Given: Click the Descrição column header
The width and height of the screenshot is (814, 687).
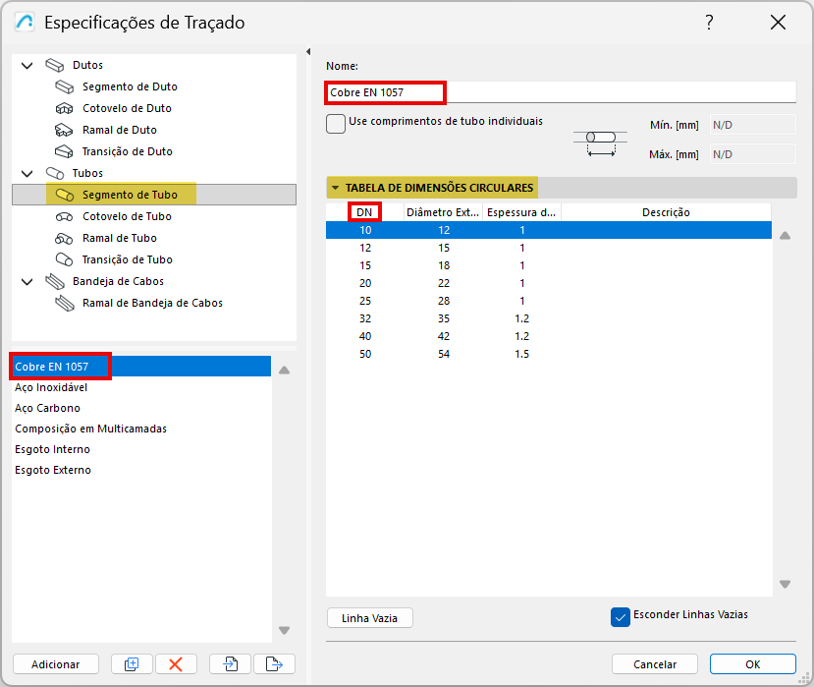Looking at the screenshot, I should pos(666,212).
